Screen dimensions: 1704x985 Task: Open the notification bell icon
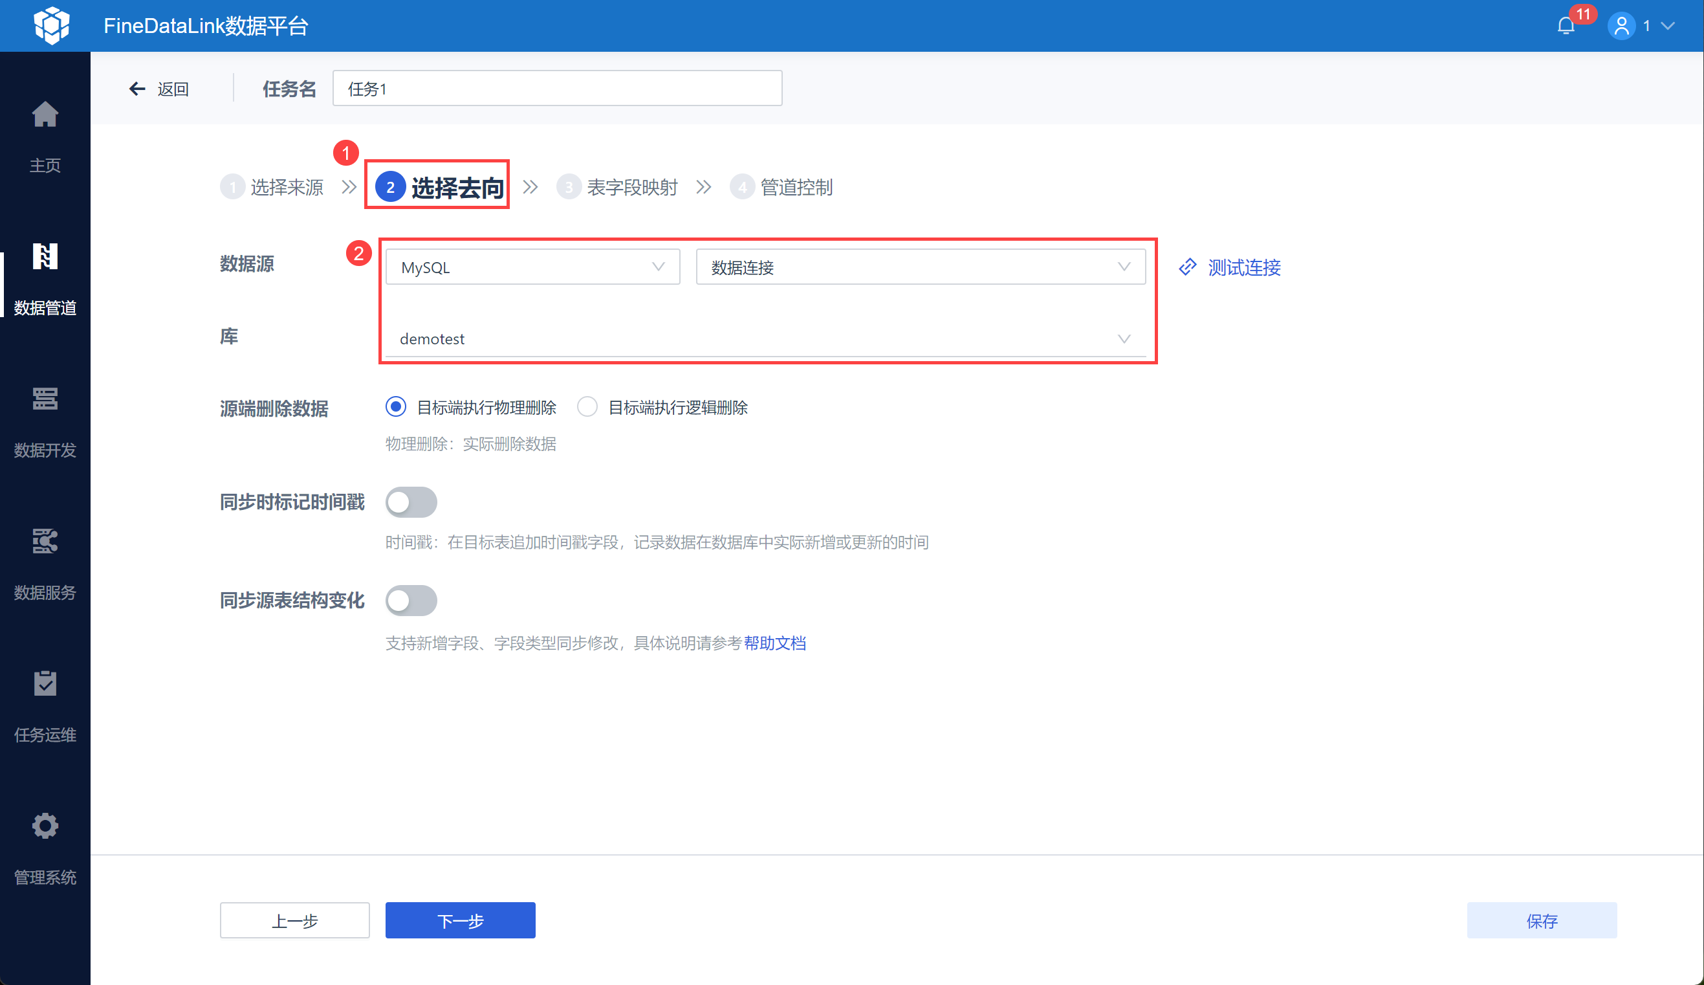pyautogui.click(x=1566, y=26)
